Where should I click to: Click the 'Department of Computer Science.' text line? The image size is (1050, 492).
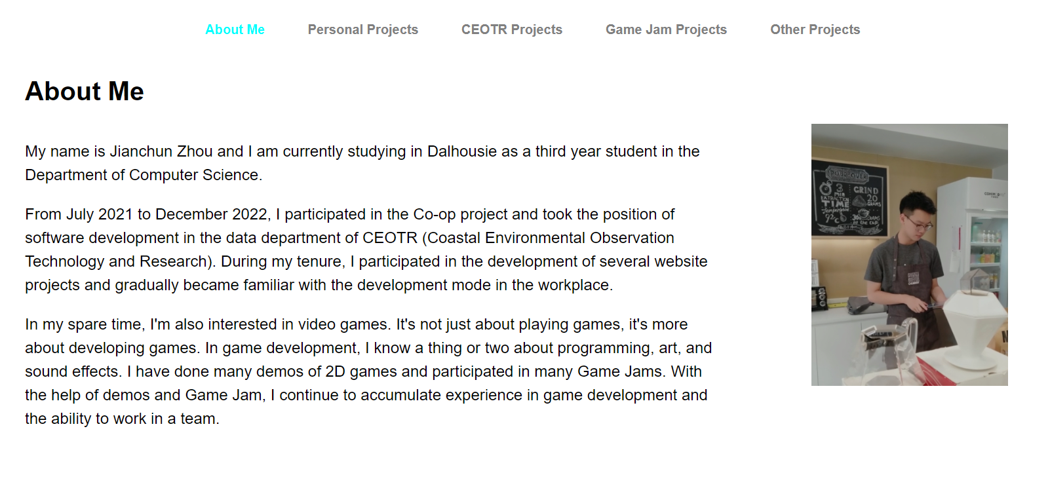[144, 175]
